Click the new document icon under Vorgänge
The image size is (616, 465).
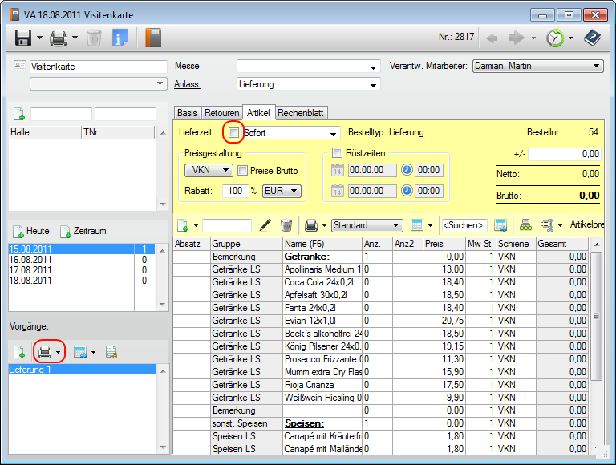point(18,352)
